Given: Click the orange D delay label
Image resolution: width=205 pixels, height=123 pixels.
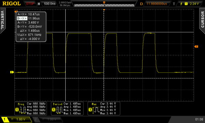Looking at the screenshot, I should [141, 4].
